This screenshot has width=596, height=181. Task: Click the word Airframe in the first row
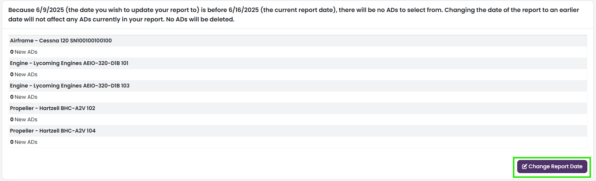coord(22,41)
